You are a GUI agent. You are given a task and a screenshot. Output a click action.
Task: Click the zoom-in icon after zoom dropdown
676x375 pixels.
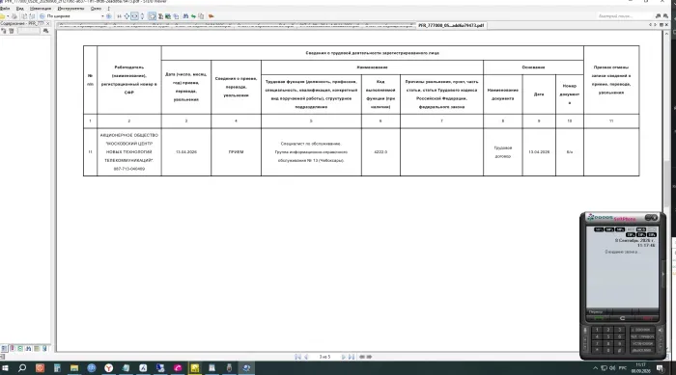[x=108, y=16]
